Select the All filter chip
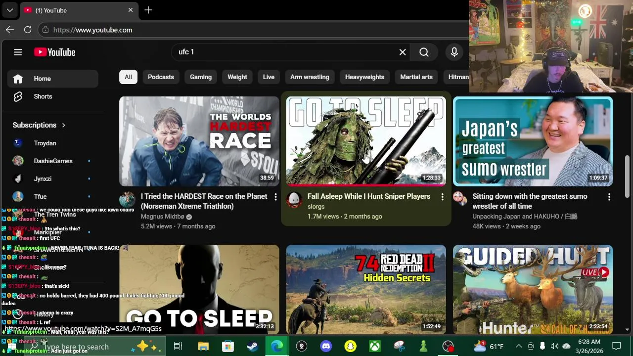The width and height of the screenshot is (633, 356). pyautogui.click(x=128, y=77)
